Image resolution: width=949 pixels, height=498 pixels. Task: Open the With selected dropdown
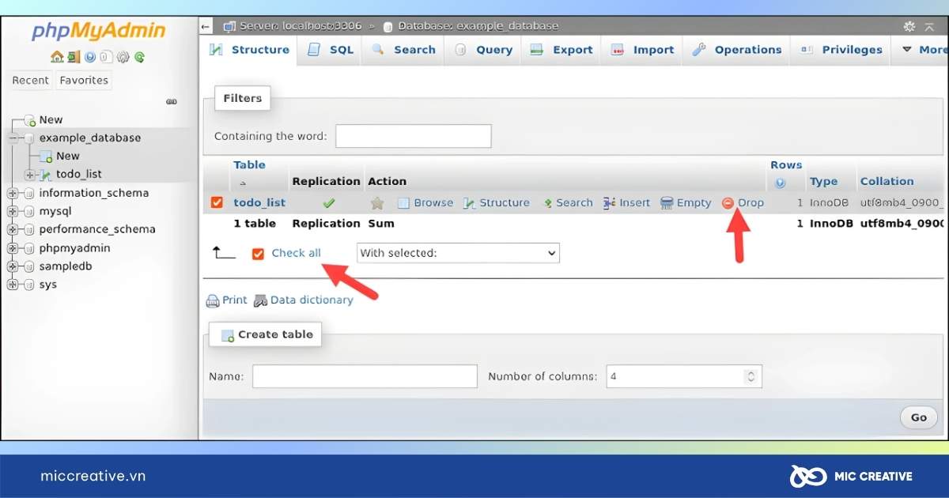[458, 254]
